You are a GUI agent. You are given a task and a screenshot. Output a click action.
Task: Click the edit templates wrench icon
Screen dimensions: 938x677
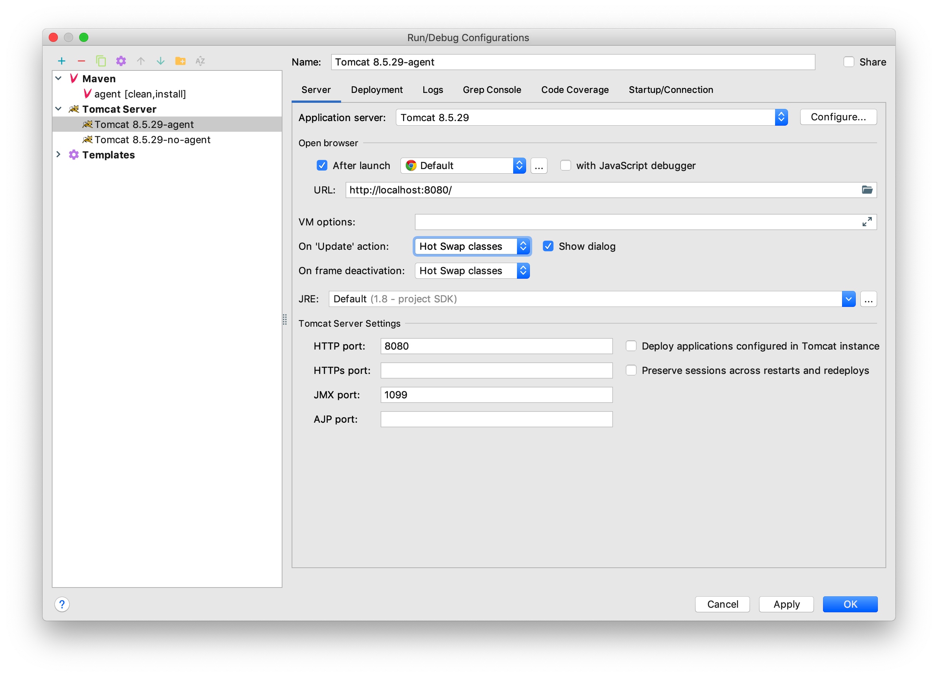[121, 61]
